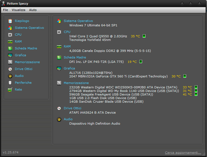Click the CPU chip icon in sidebar
This screenshot has height=157, width=207.
(x=10, y=35)
